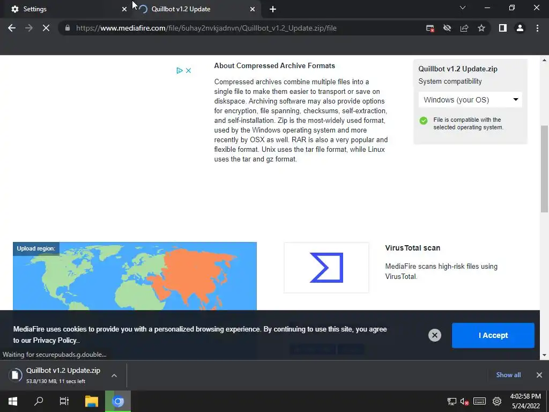The width and height of the screenshot is (549, 412).
Task: Open the tab search dropdown
Action: tap(463, 8)
